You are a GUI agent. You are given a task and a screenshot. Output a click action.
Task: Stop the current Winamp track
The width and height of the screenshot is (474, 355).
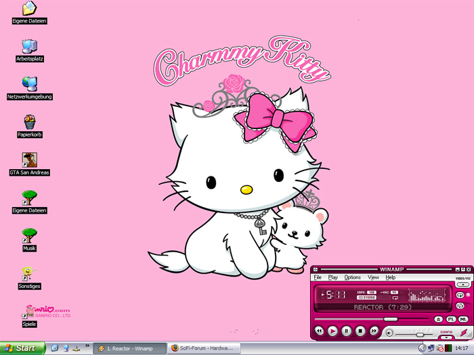click(x=360, y=331)
